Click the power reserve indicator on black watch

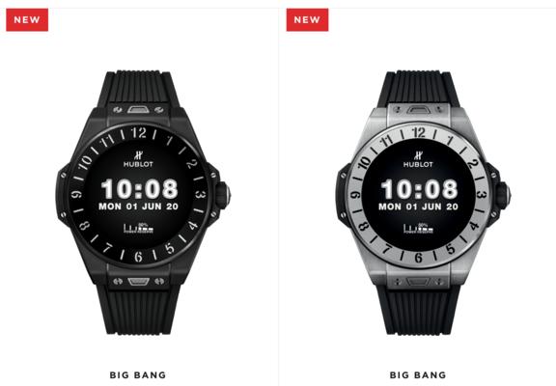coord(138,228)
